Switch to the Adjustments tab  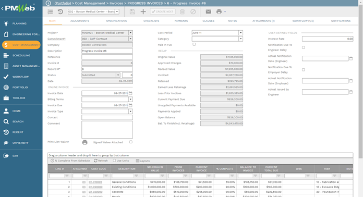[80, 21]
